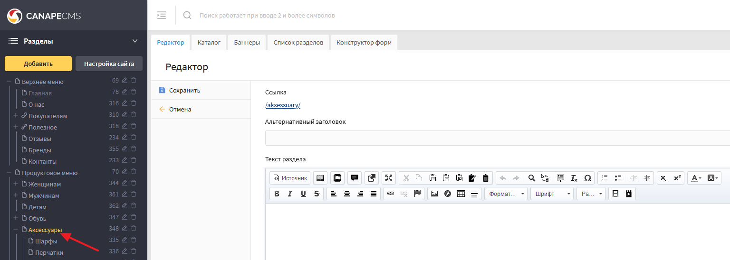Collapse the Верхнее меню tree branch

click(x=9, y=82)
